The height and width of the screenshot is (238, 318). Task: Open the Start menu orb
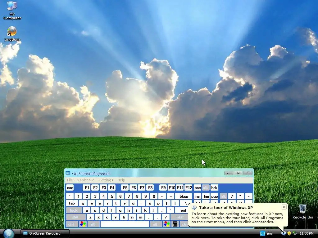pyautogui.click(x=9, y=234)
